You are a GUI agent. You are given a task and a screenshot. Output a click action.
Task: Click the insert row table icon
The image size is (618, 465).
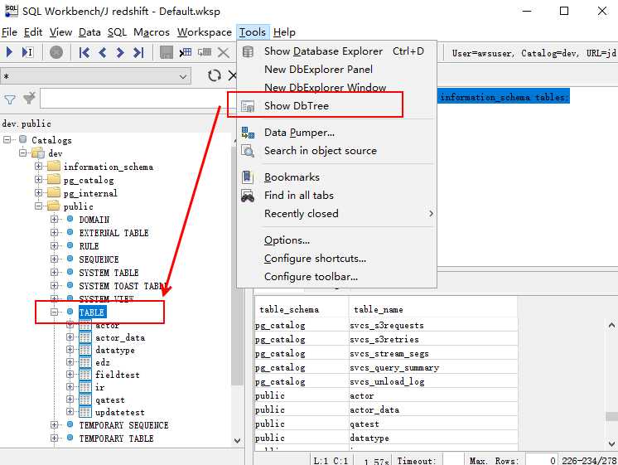tap(186, 52)
